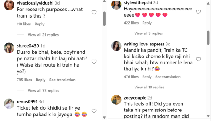Open vivaciouslyvidushi's profile picture
The width and height of the screenshot is (215, 121).
click(x=9, y=5)
